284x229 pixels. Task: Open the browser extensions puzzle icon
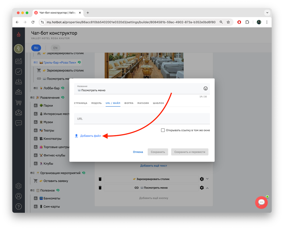pos(247,22)
